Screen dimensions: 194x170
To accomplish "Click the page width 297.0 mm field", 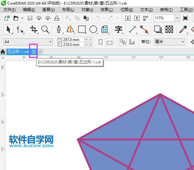I will click(74, 40).
